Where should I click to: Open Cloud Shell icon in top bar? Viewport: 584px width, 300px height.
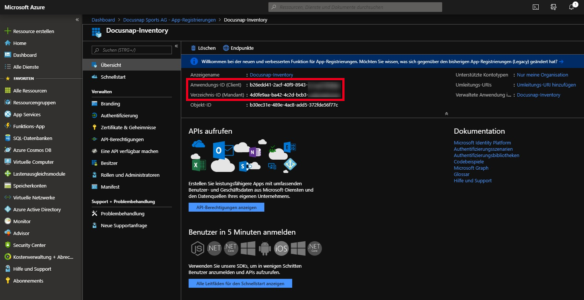point(536,7)
